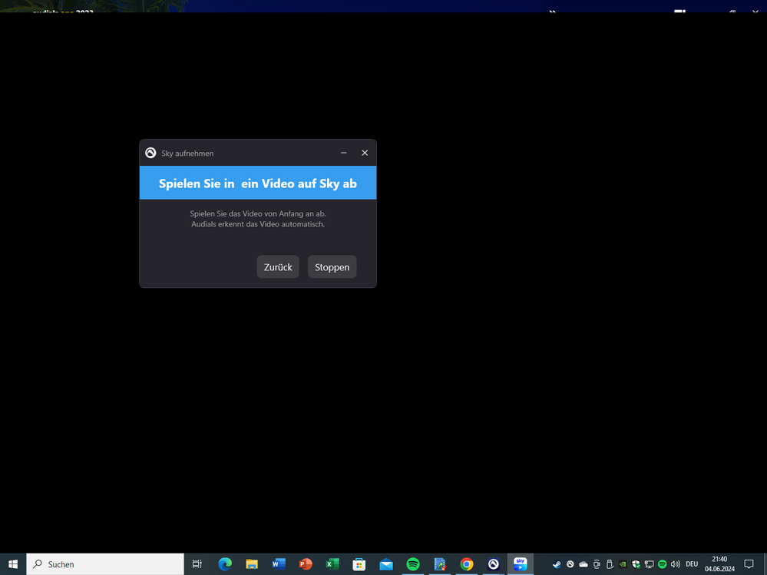Launch Microsoft Edge from the taskbar
Image resolution: width=767 pixels, height=575 pixels.
[x=225, y=564]
